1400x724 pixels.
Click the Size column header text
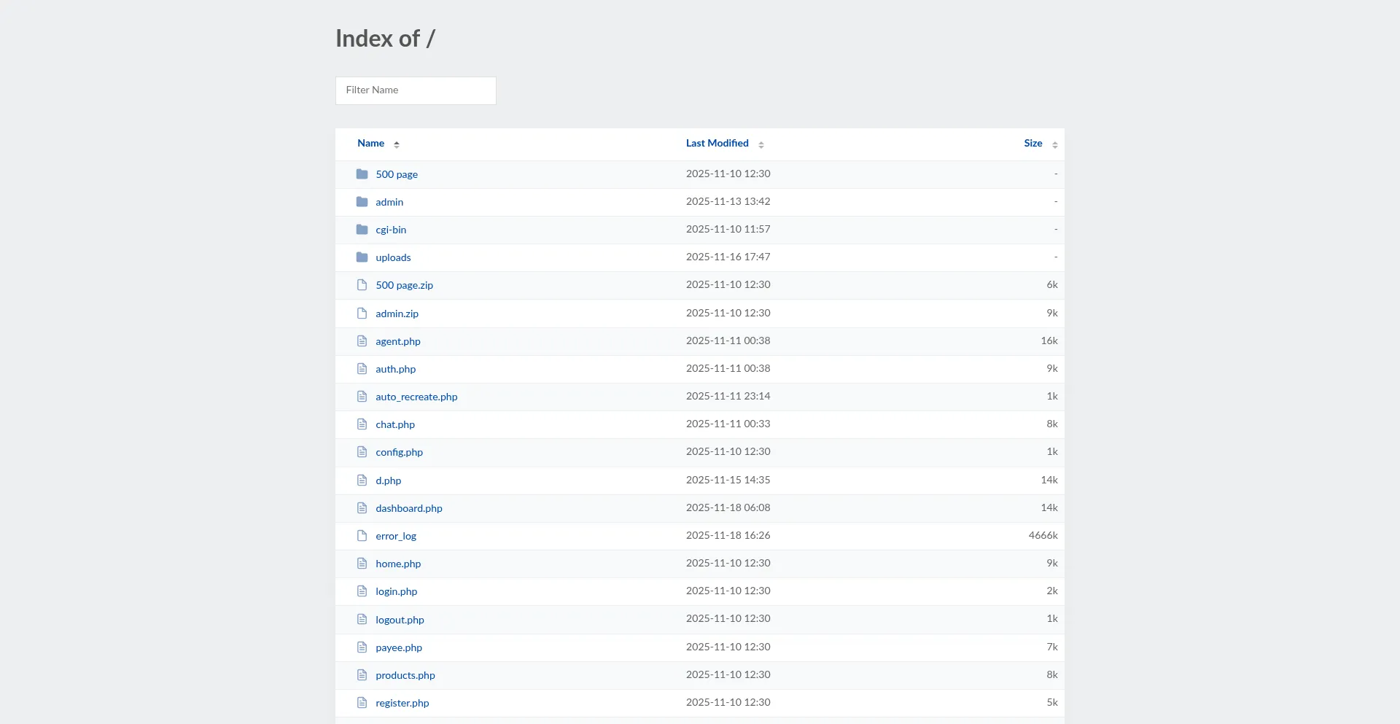[x=1032, y=144]
